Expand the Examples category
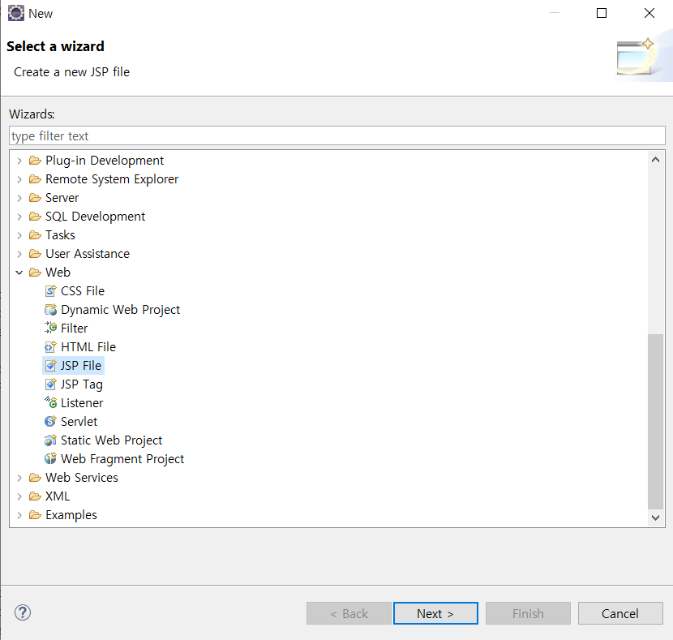 (19, 515)
